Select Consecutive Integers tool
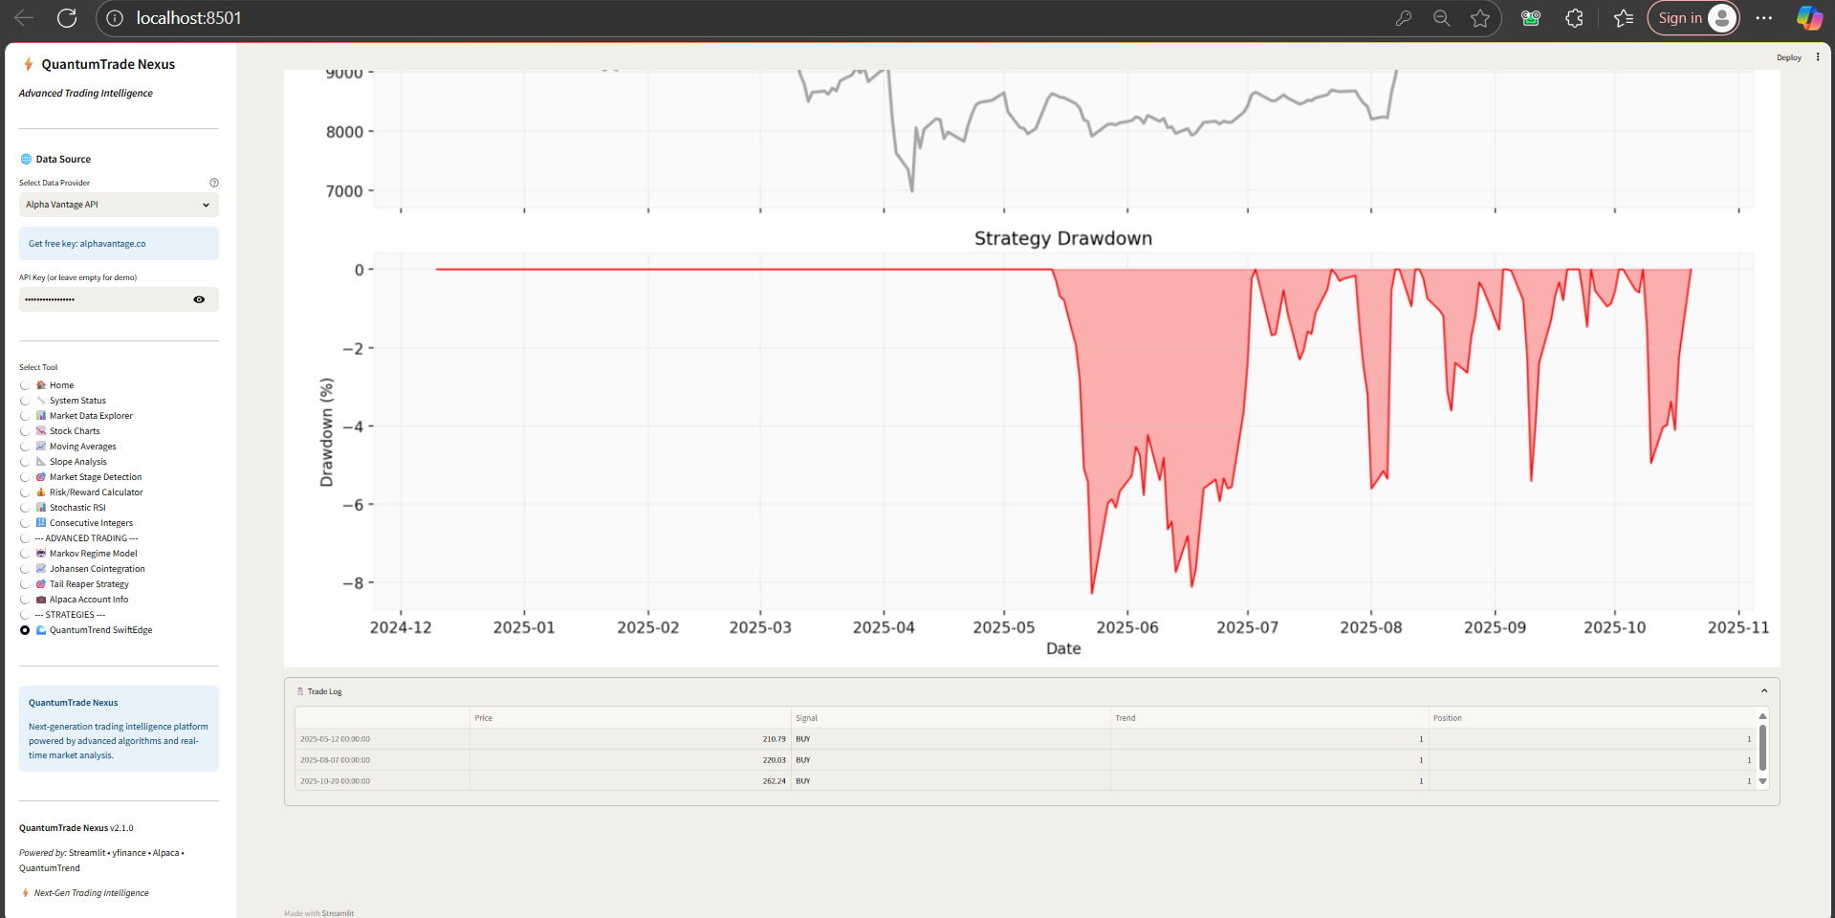Screen dimensions: 1835x918 (x=25, y=523)
